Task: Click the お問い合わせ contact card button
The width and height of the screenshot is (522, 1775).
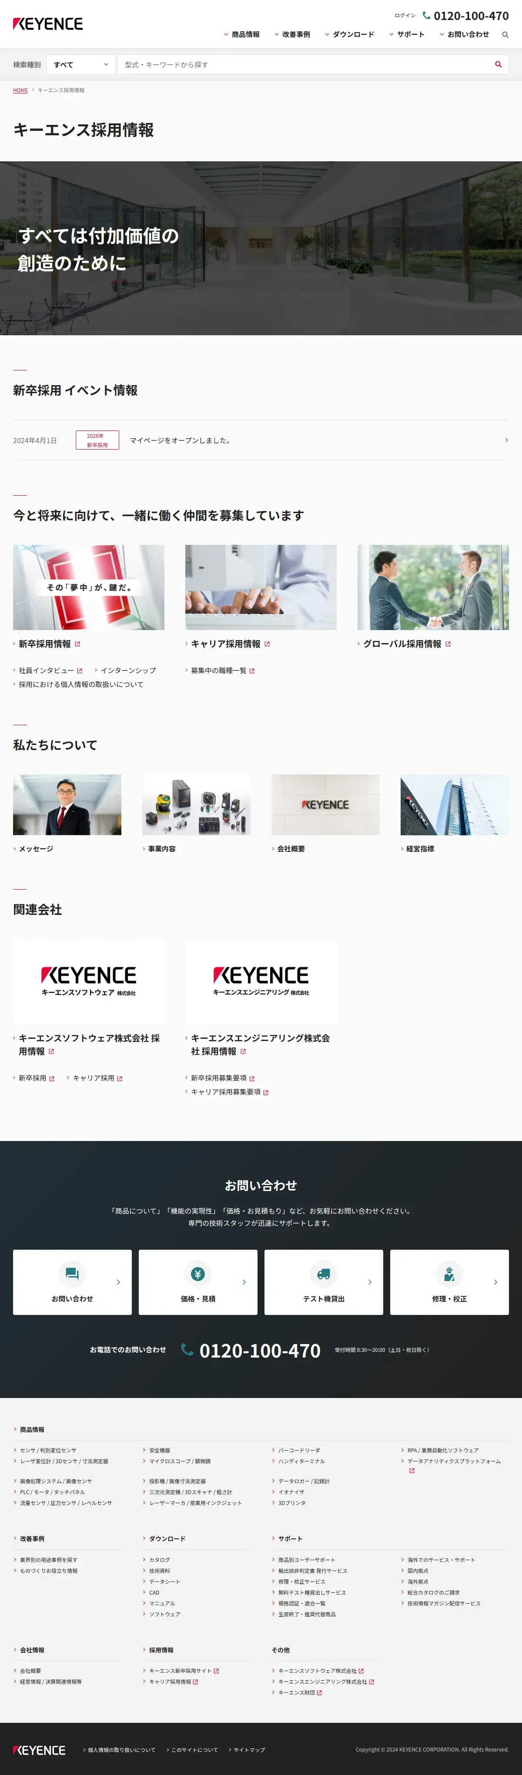Action: (x=72, y=1282)
